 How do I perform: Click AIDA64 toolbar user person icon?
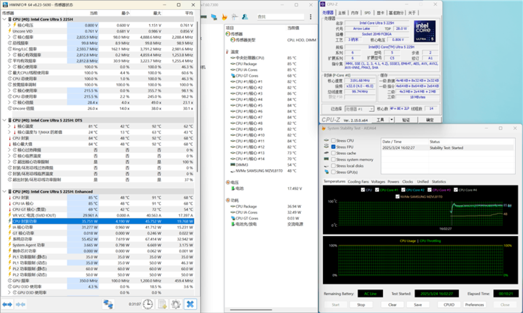245,16
